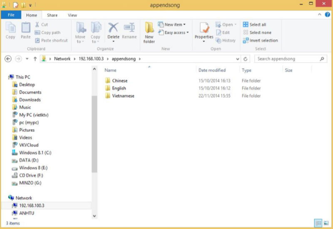The image size is (333, 229).
Task: Open the address bar history dropdown
Action: pos(237,59)
